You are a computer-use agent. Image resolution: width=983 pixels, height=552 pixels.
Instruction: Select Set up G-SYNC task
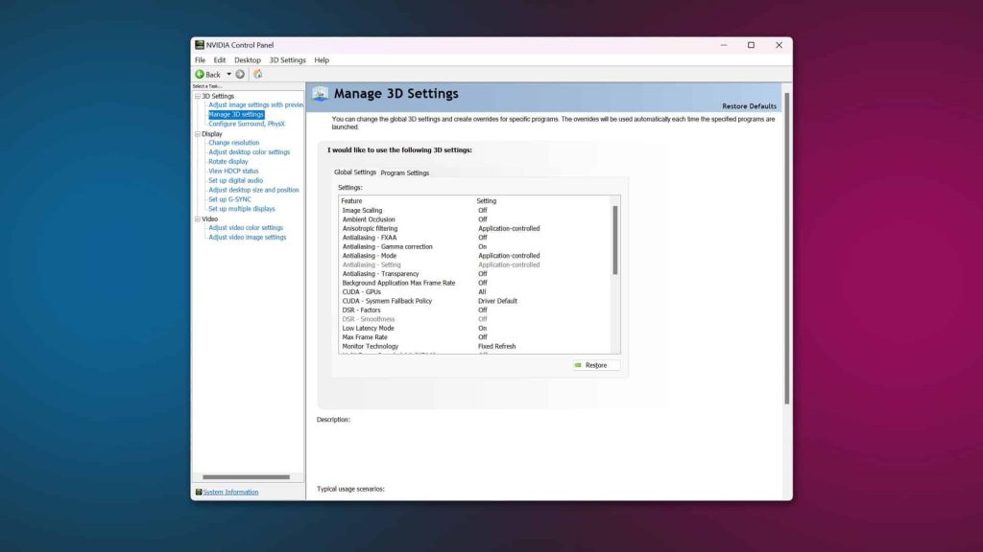[x=229, y=199]
